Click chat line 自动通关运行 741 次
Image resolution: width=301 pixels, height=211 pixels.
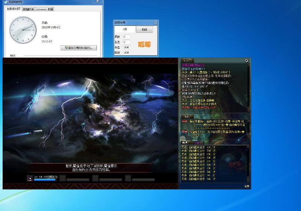point(198,175)
